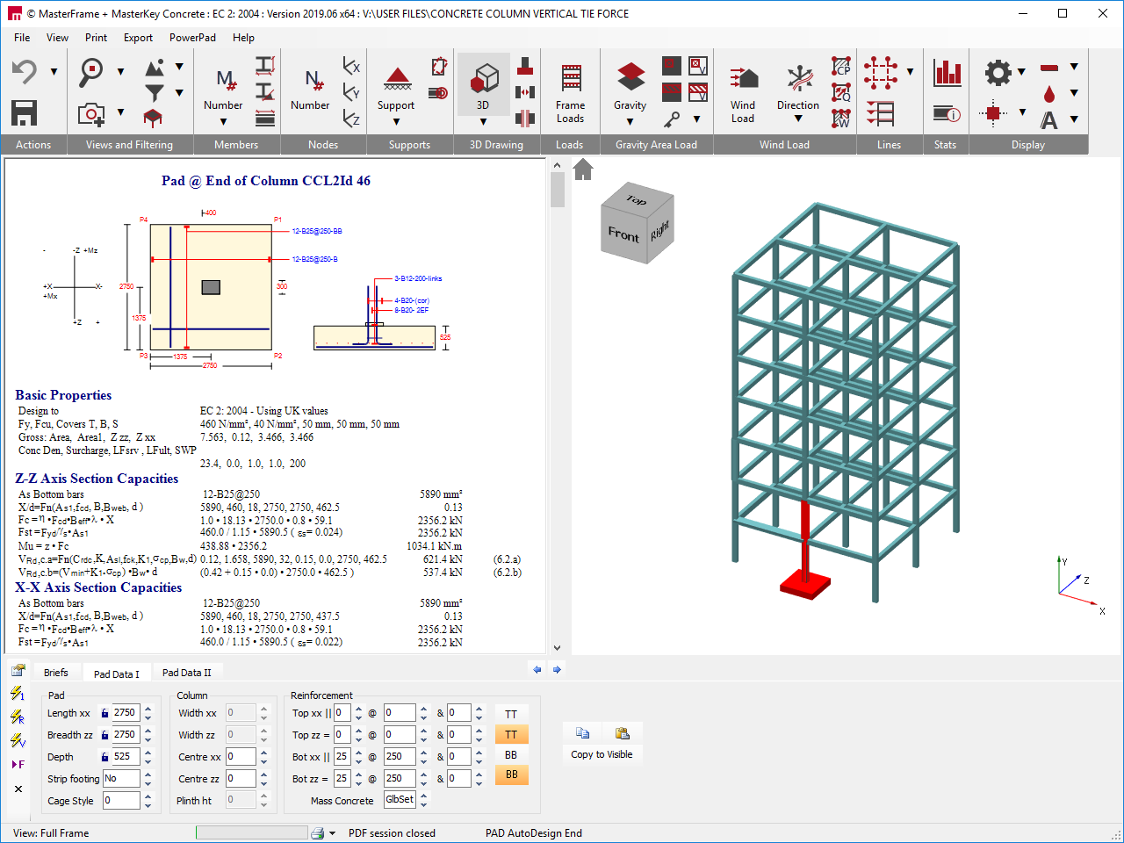Click the Copy to Visible button

tap(602, 753)
